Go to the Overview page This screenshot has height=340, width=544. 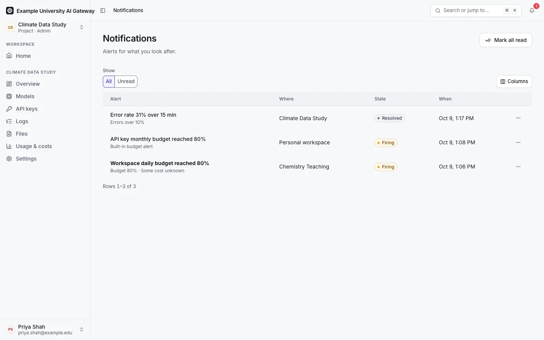[x=45, y=84]
